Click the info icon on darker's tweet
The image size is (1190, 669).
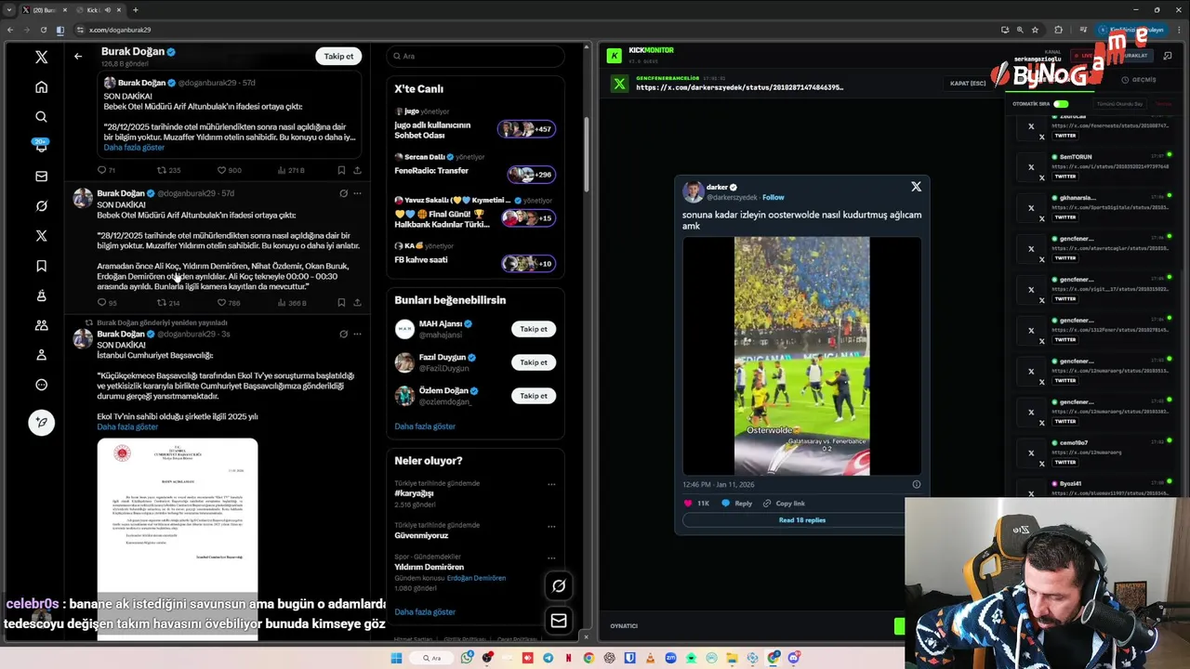pyautogui.click(x=916, y=484)
